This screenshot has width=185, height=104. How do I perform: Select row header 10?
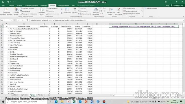click(2, 47)
